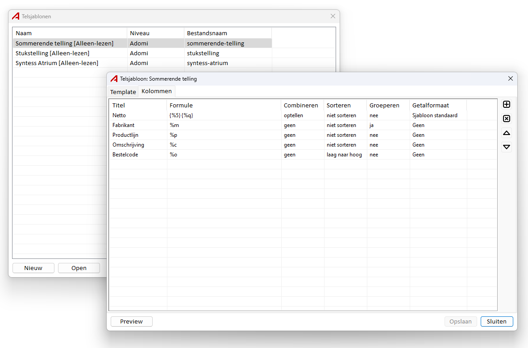Click the Groeperen column header
The width and height of the screenshot is (528, 348).
[x=388, y=105]
